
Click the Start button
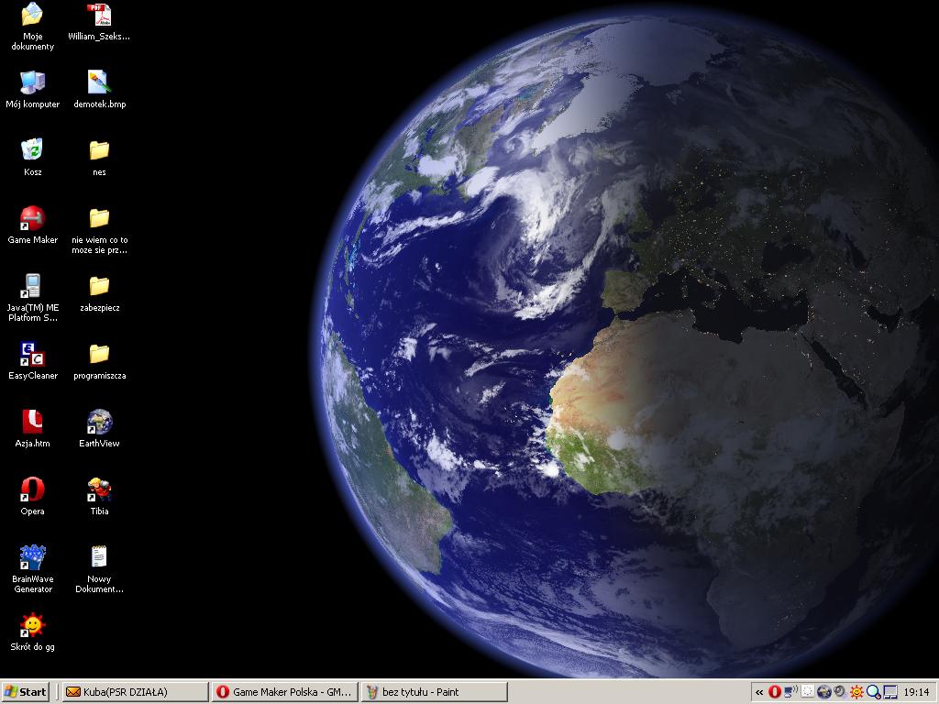(26, 692)
